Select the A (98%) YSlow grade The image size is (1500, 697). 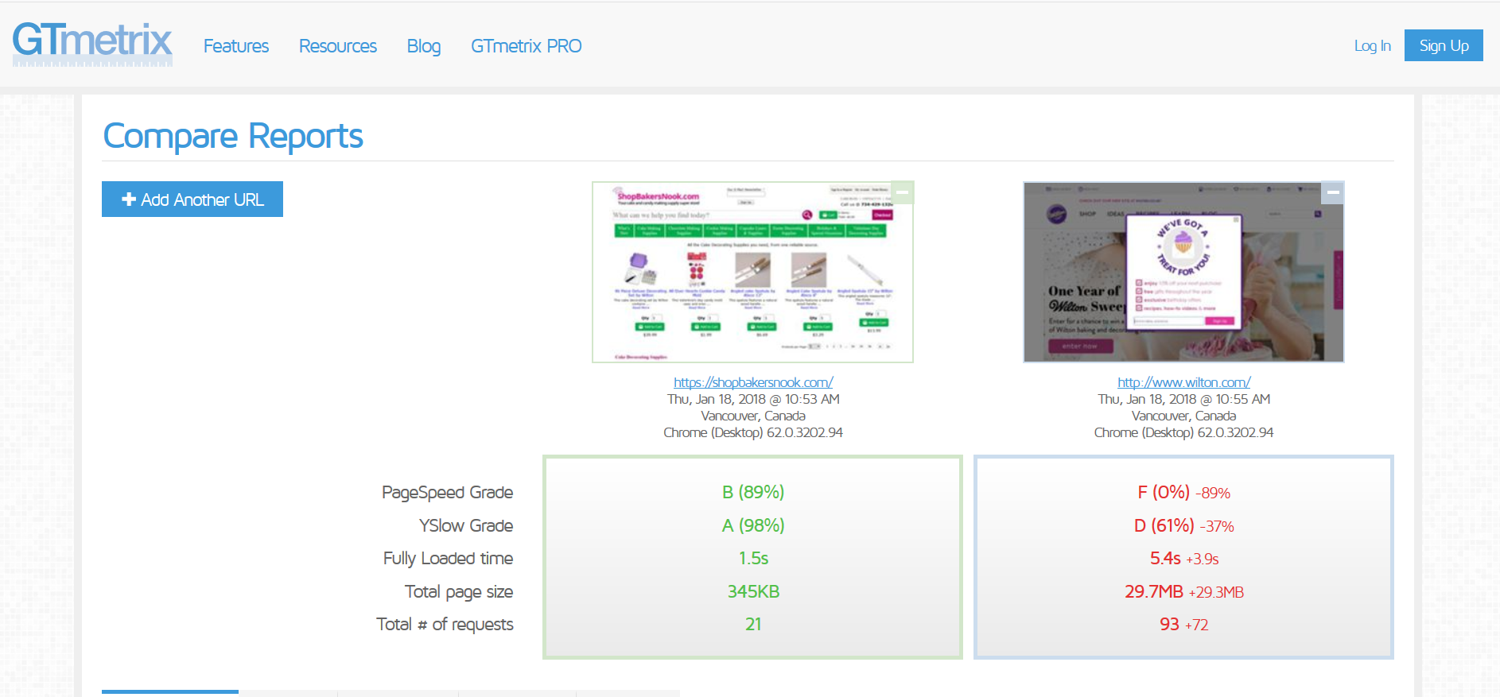[753, 525]
